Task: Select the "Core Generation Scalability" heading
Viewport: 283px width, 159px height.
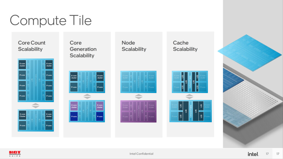Action: [x=83, y=49]
